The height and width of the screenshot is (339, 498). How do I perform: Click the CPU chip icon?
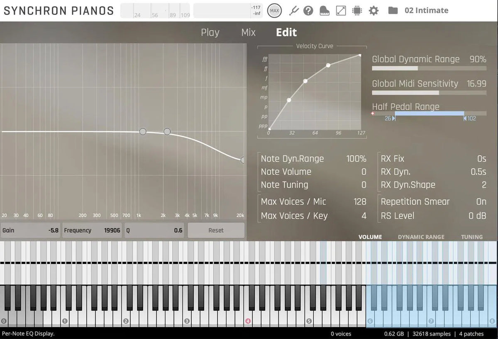click(x=356, y=10)
